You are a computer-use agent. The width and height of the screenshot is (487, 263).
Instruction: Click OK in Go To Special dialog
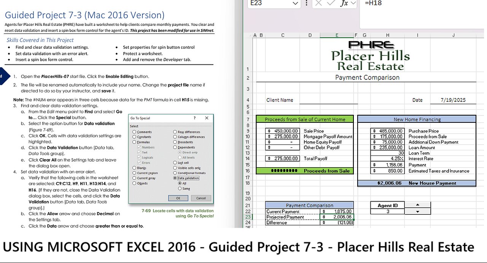click(x=178, y=198)
